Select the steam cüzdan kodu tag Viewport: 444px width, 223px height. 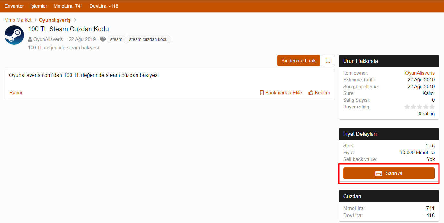[148, 39]
